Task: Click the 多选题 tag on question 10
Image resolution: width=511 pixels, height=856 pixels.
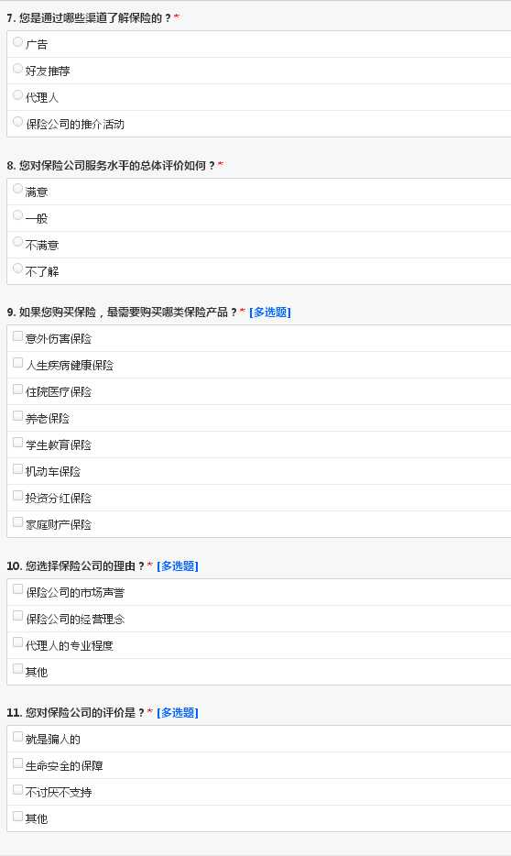Action: point(178,566)
